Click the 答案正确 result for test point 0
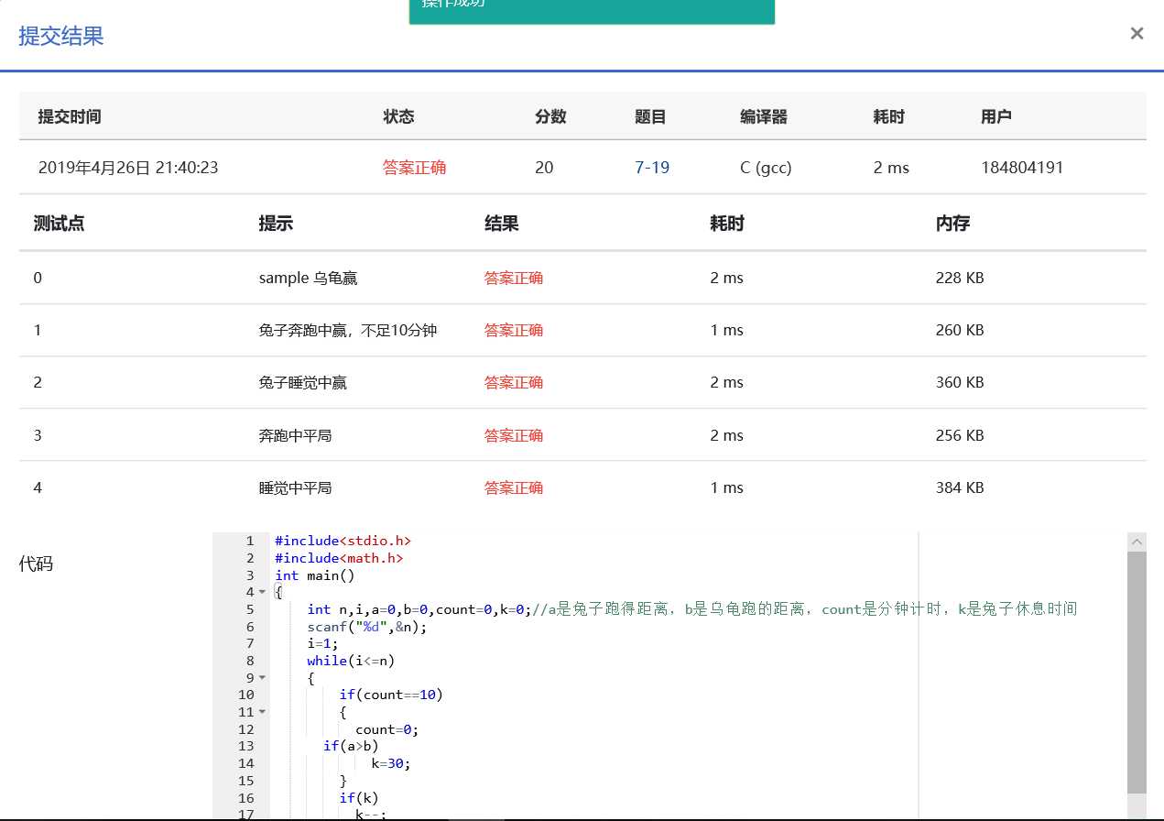Screen dimensions: 1164x821 514,278
